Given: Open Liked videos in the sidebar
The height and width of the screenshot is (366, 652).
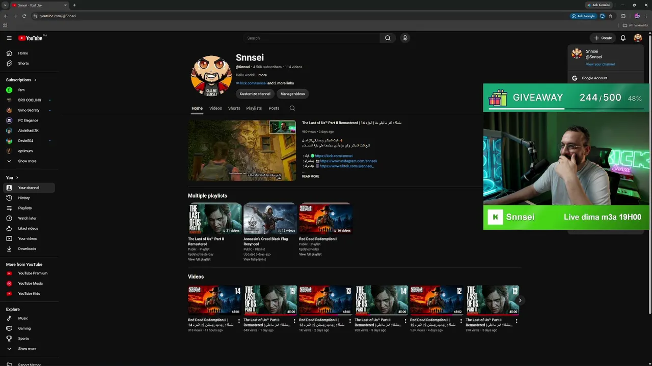Looking at the screenshot, I should coord(29,228).
